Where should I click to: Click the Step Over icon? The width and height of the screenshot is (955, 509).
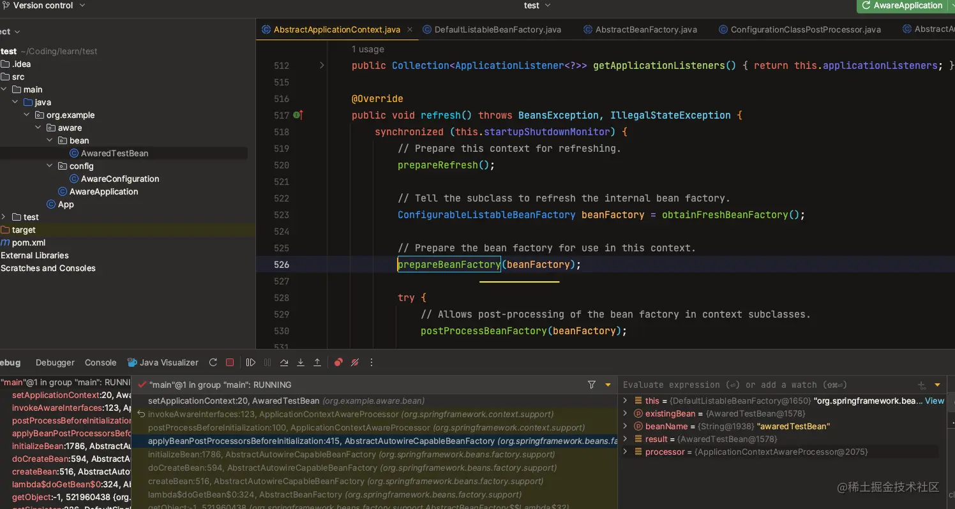[284, 362]
